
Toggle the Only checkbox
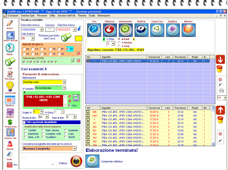pos(69,106)
